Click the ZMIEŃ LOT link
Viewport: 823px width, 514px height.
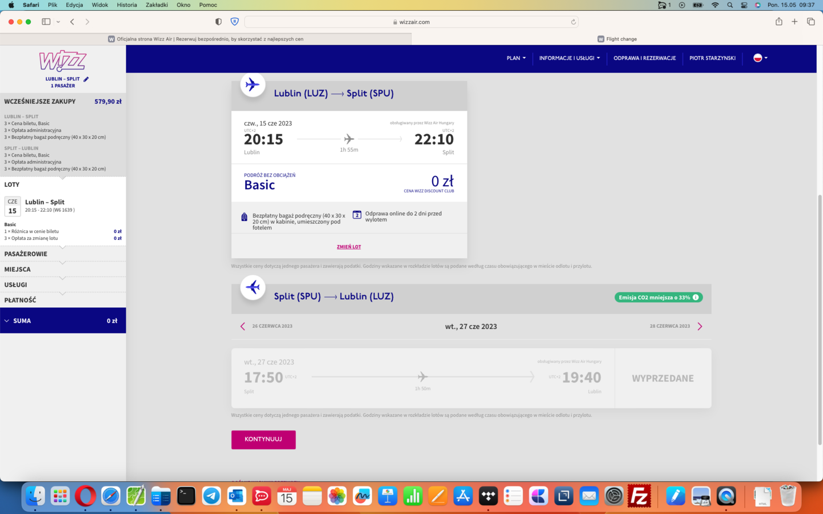[x=349, y=247]
